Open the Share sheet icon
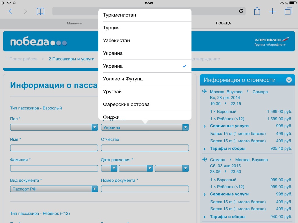The width and height of the screenshot is (298, 223). (257, 11)
